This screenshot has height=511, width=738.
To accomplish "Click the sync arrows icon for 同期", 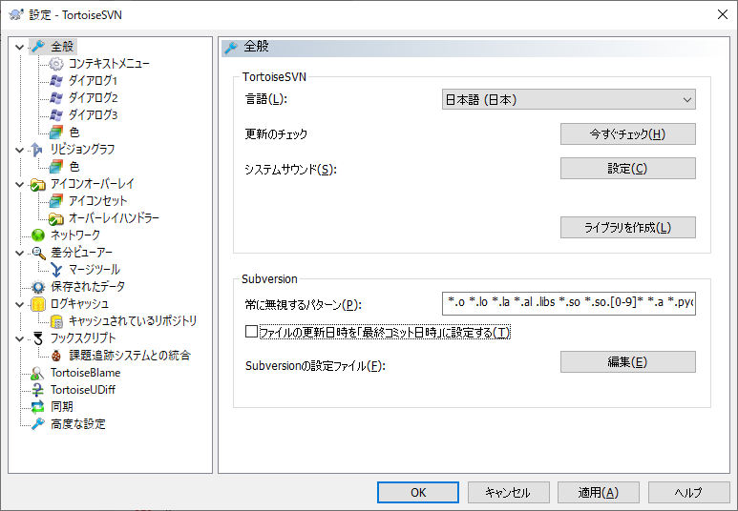I will coord(37,407).
